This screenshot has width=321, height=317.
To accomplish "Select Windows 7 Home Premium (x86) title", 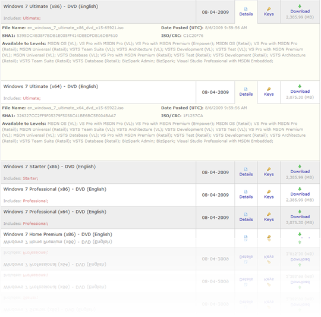I will pyautogui.click(x=58, y=234).
